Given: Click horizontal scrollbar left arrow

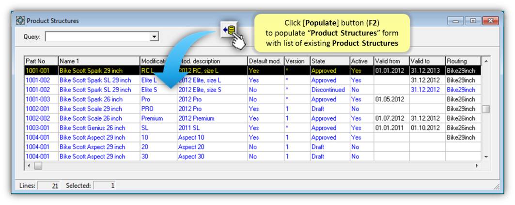Looking at the screenshot, I should [x=29, y=166].
